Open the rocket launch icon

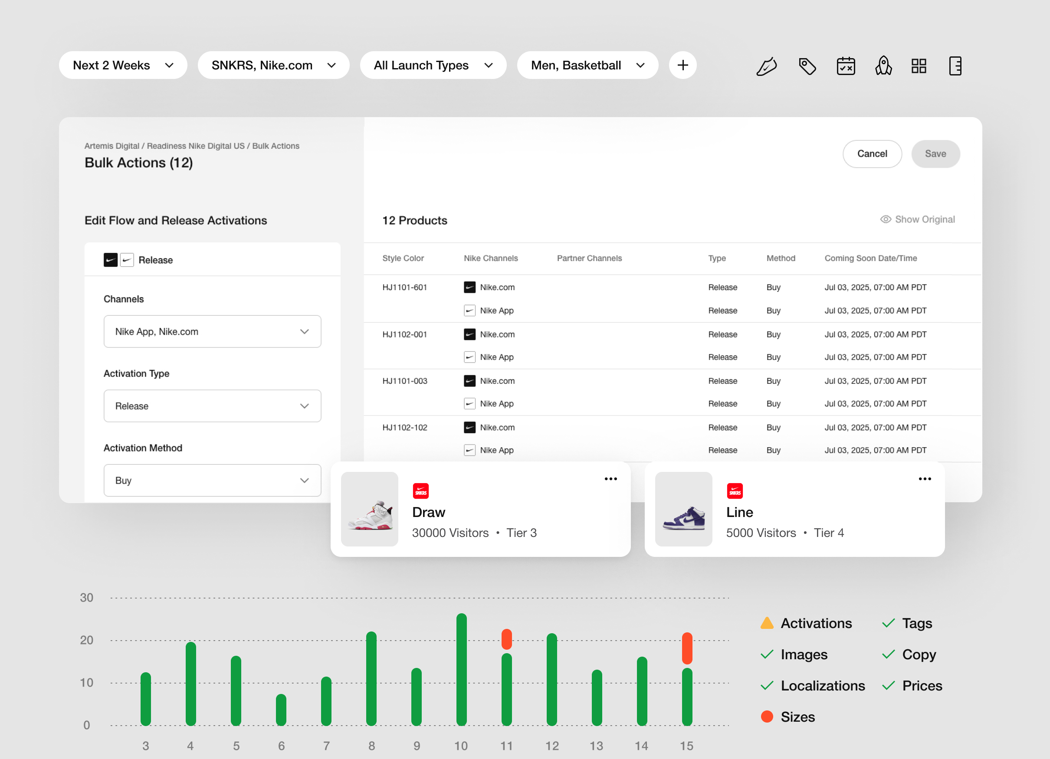tap(883, 66)
